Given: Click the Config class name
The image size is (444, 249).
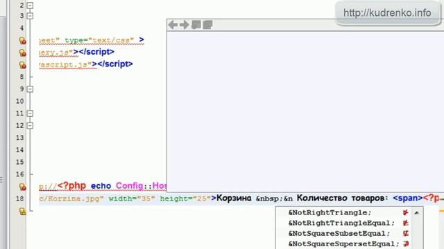Looking at the screenshot, I should point(130,186).
